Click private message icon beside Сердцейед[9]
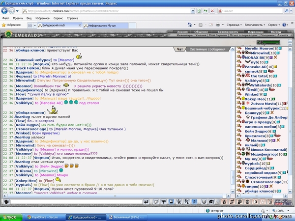This screenshot has height=221, width=295. pyautogui.click(x=239, y=168)
